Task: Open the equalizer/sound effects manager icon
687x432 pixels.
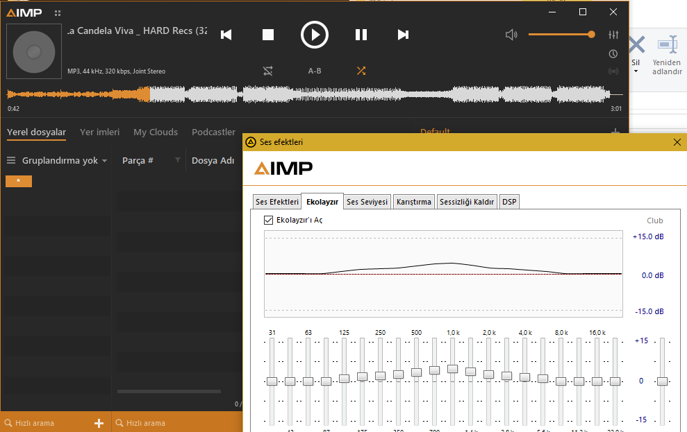Action: (613, 35)
